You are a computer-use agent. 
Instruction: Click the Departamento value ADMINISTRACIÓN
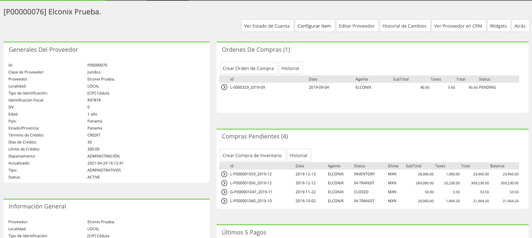(104, 156)
